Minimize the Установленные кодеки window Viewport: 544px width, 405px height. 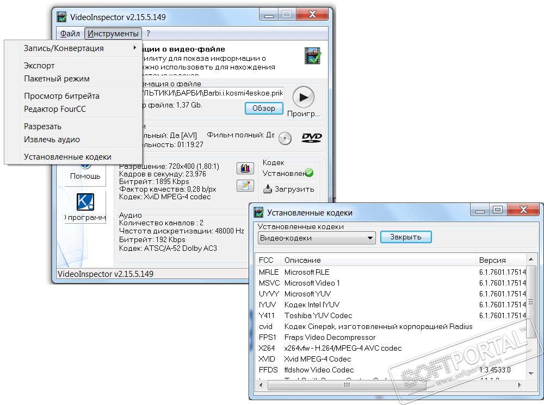(480, 210)
